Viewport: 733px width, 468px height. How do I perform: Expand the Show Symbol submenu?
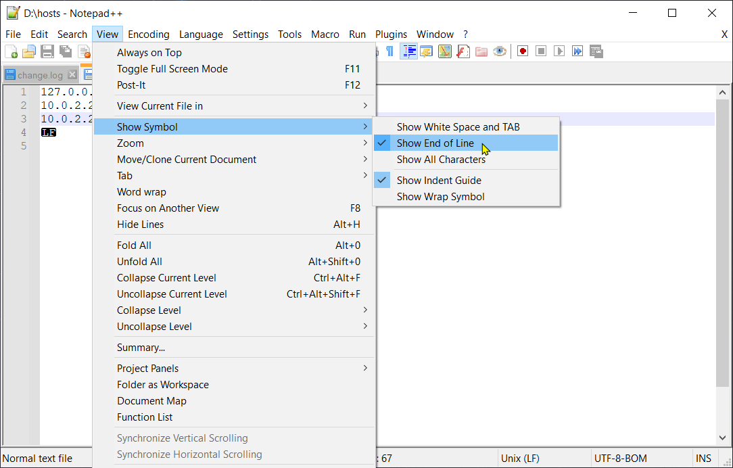(234, 127)
